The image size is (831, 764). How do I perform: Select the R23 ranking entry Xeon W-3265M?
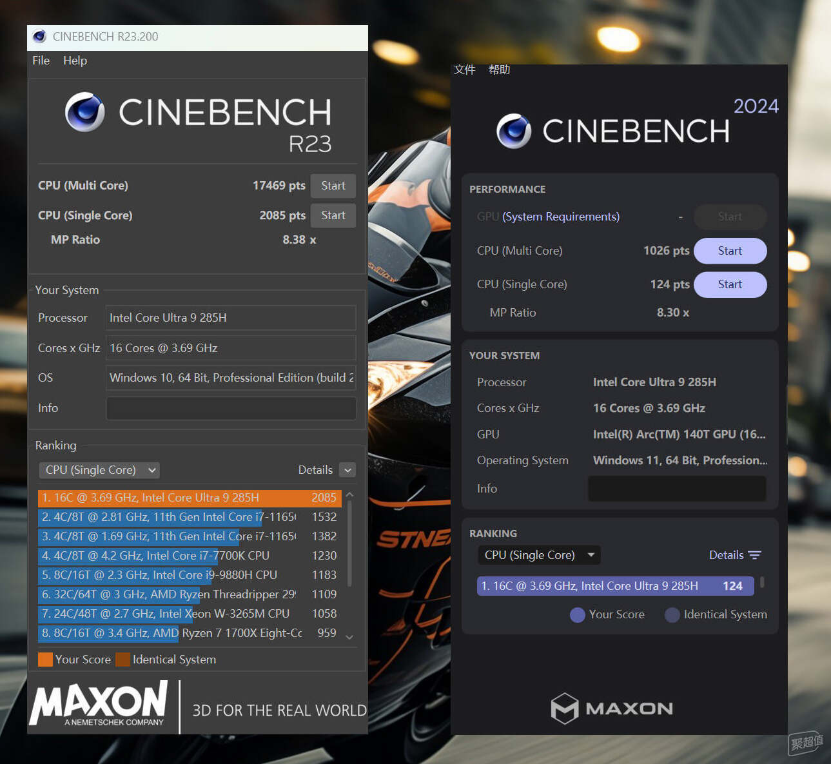pos(190,614)
